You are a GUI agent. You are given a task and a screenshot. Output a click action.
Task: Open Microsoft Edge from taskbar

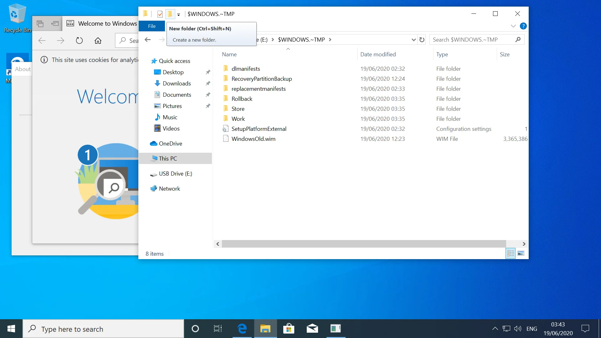242,329
